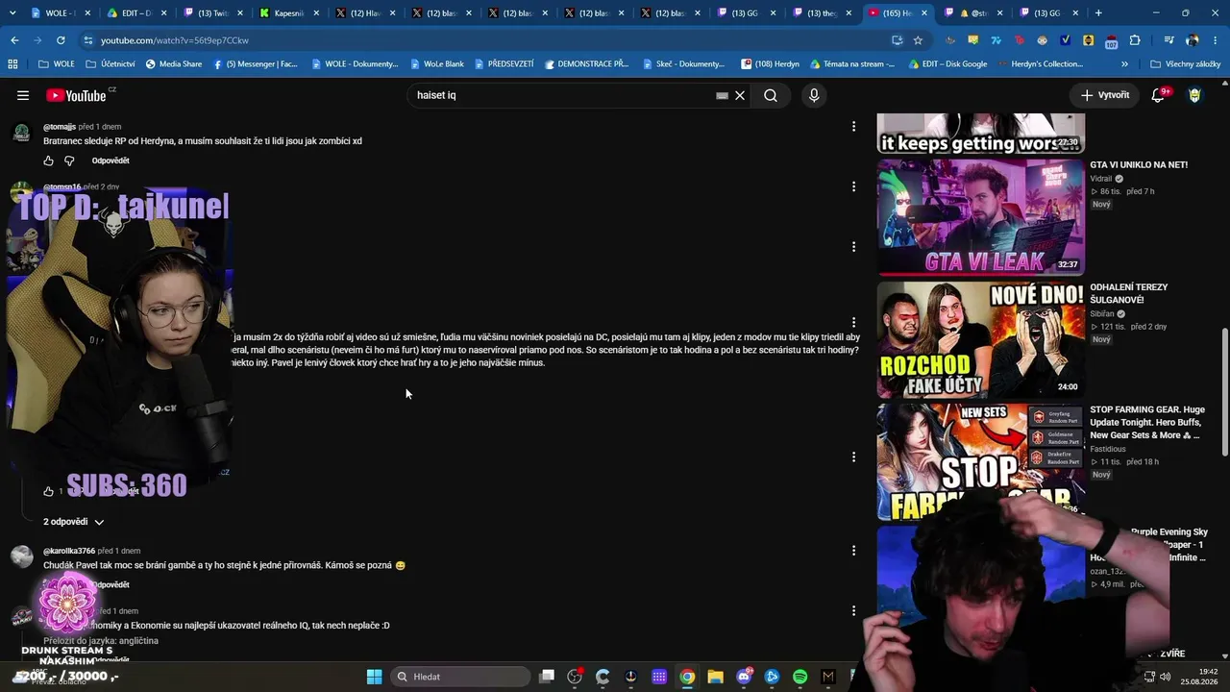Switch to the (13) they browser tab
1230x692 pixels.
820,13
